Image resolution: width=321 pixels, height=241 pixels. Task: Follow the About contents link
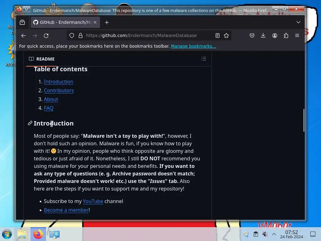[51, 99]
